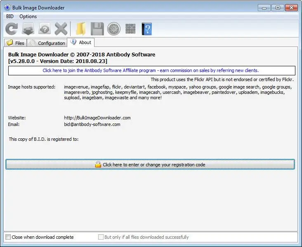Open the Options menu
Screen dimensions: 302x247
coord(28,16)
